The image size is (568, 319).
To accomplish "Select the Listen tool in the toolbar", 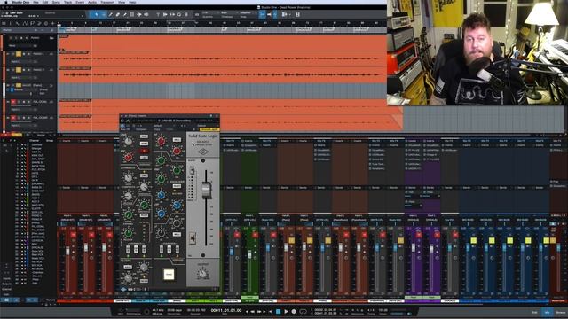I will pyautogui.click(x=146, y=14).
